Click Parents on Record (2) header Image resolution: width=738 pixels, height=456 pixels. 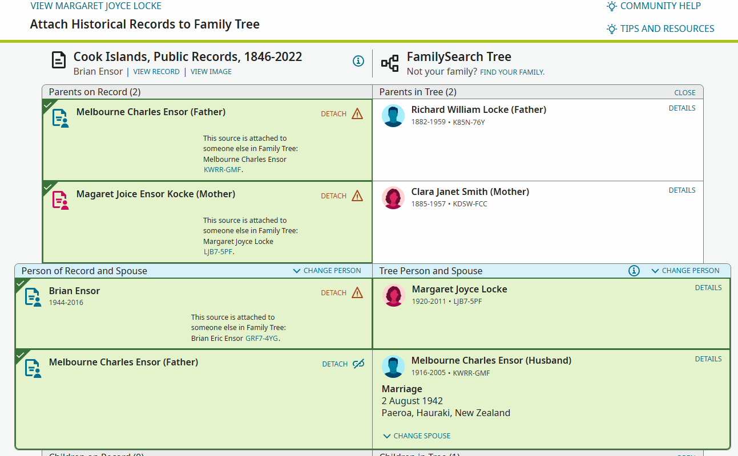95,92
